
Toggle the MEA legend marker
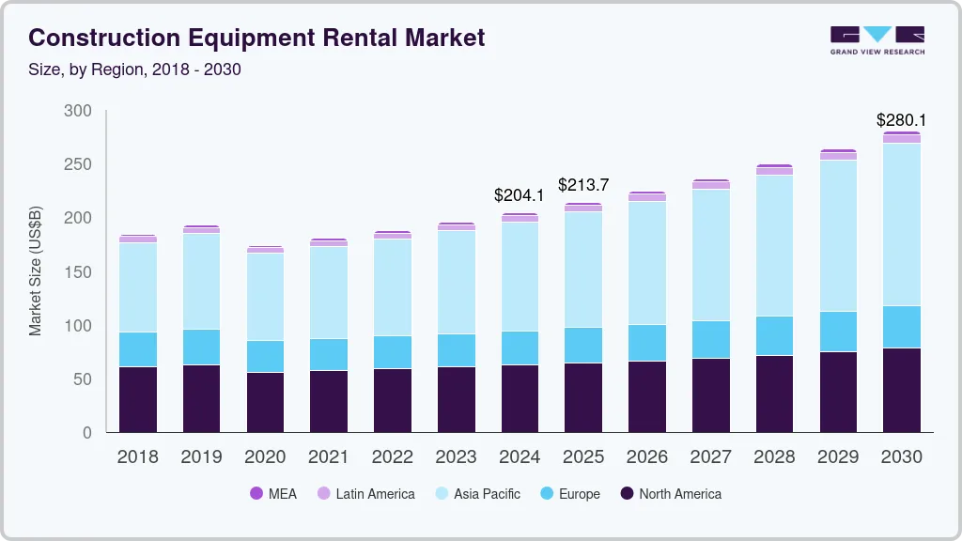[256, 493]
